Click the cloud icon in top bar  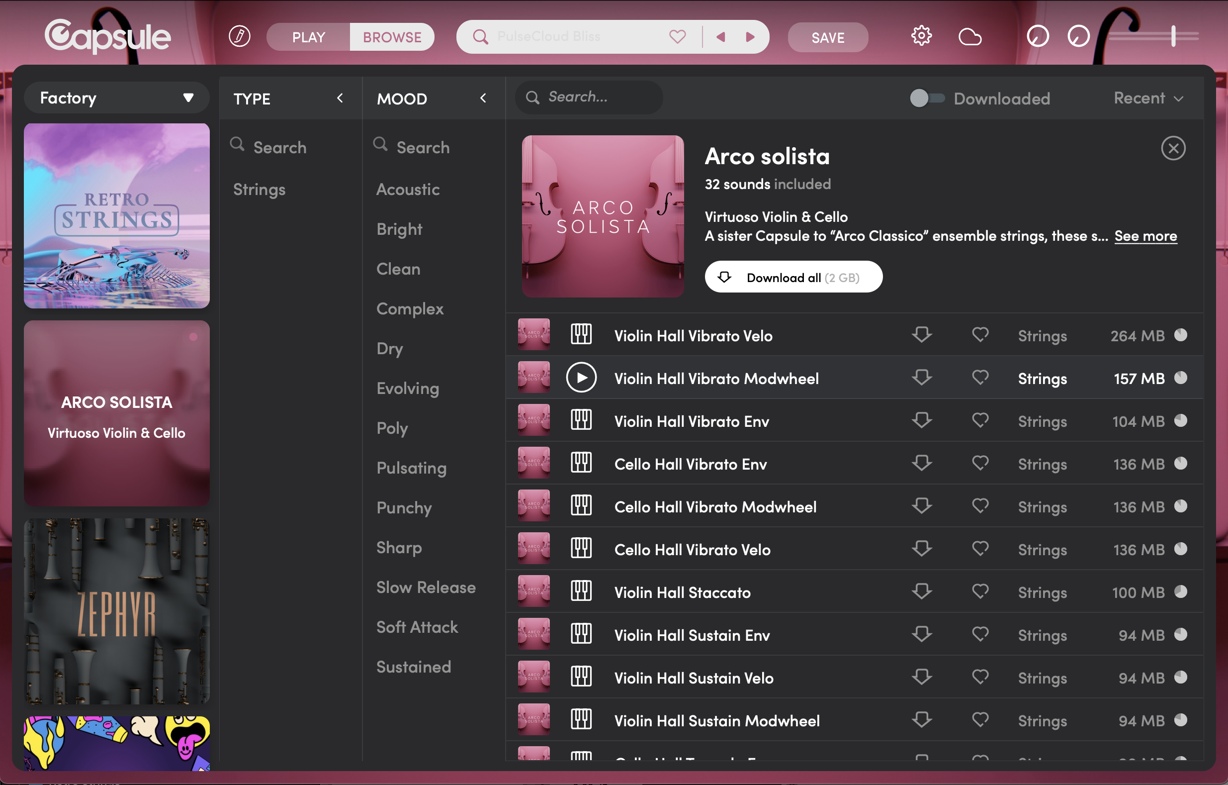[969, 37]
